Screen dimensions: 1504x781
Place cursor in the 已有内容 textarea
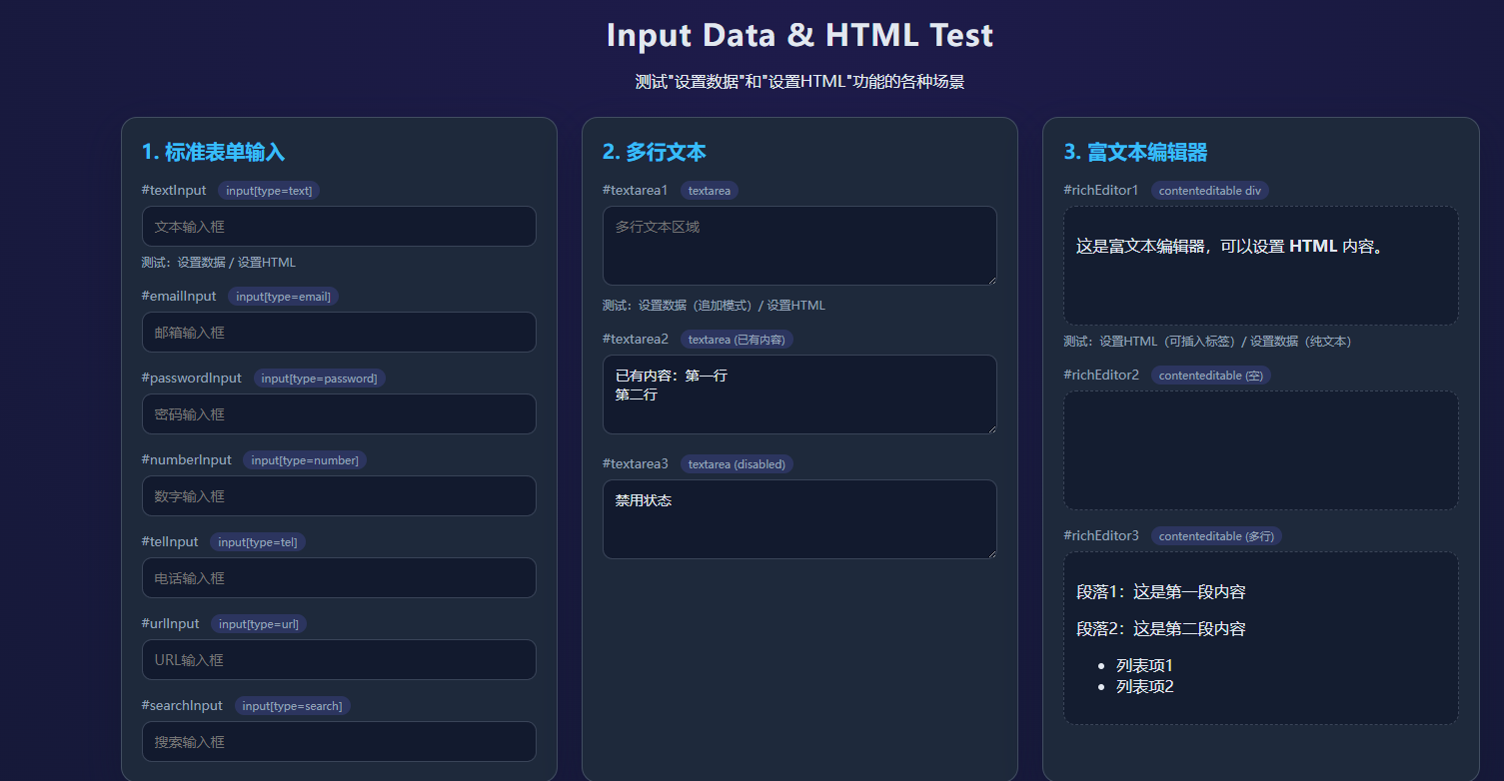click(x=798, y=394)
